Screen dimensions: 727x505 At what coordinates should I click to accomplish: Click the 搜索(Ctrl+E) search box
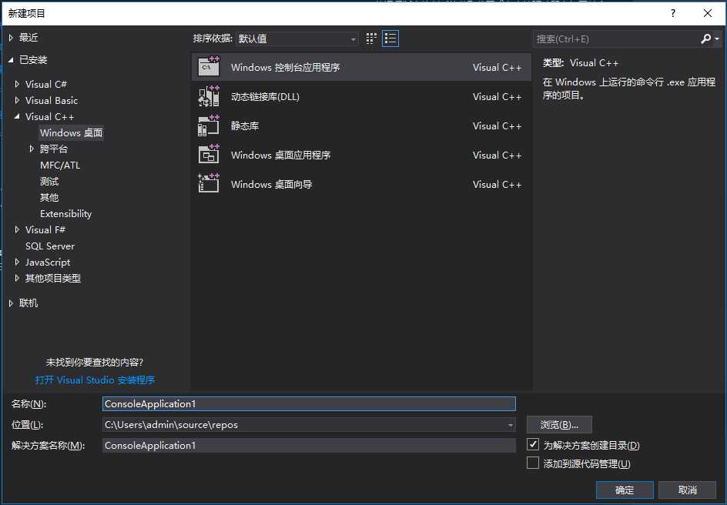pos(617,39)
